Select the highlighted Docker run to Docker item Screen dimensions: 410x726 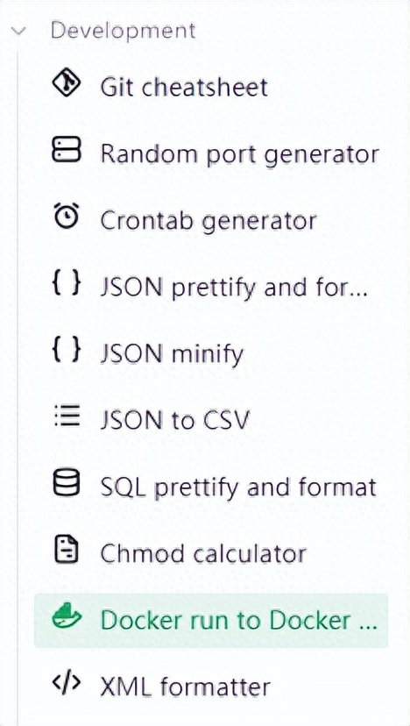point(211,620)
